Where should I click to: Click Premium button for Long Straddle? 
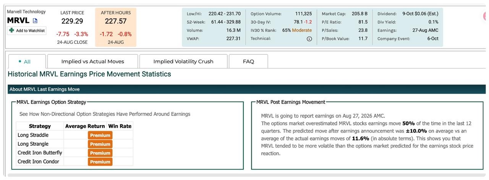point(100,135)
